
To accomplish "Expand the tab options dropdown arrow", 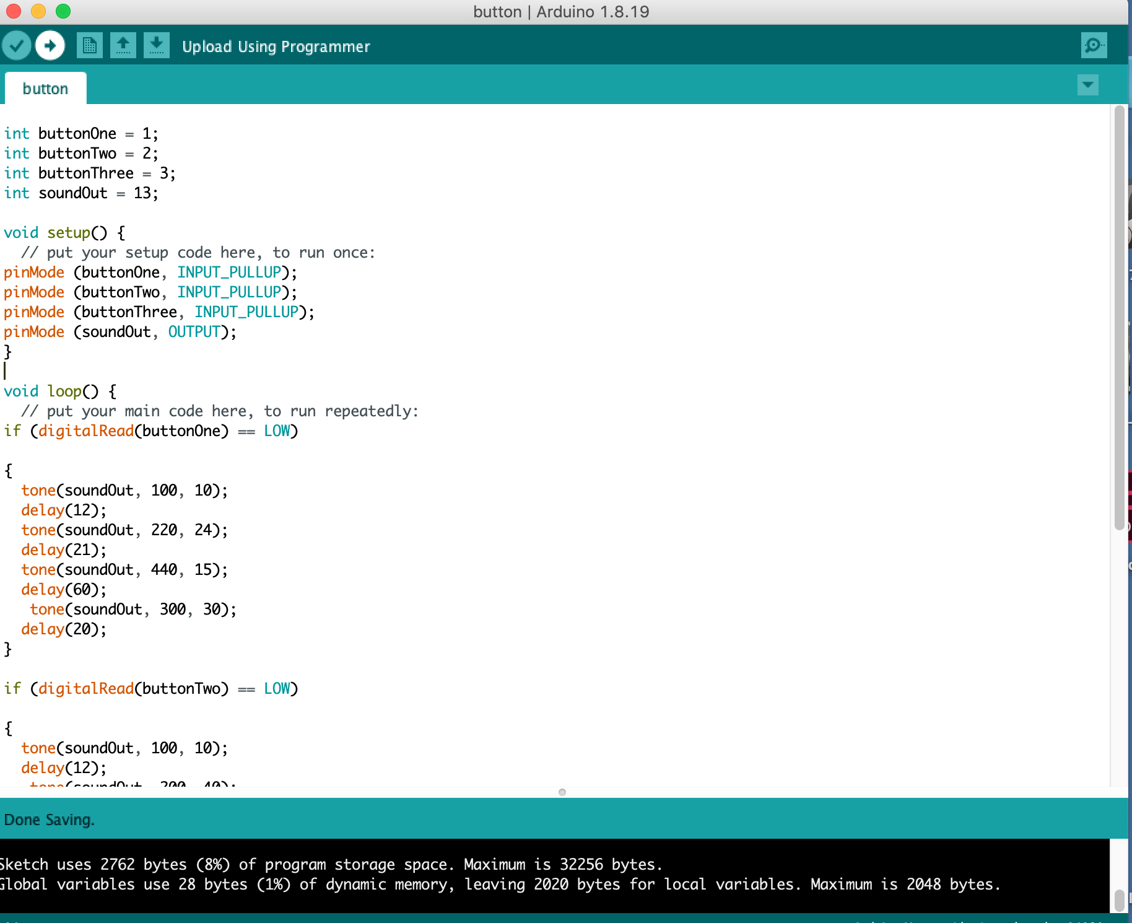I will [1088, 85].
